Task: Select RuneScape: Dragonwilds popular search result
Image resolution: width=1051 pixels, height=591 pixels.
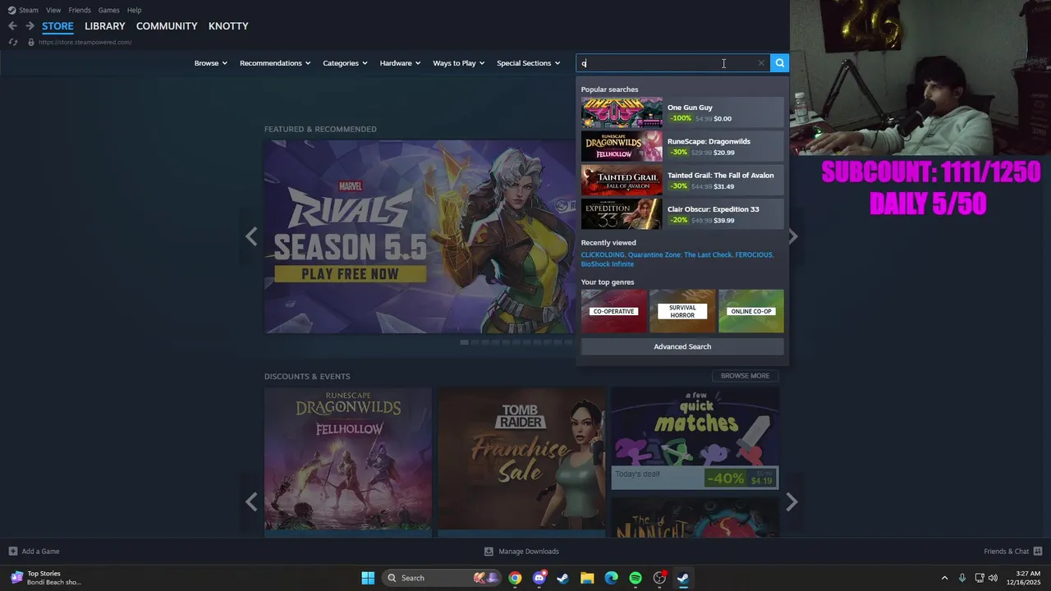Action: pos(682,147)
